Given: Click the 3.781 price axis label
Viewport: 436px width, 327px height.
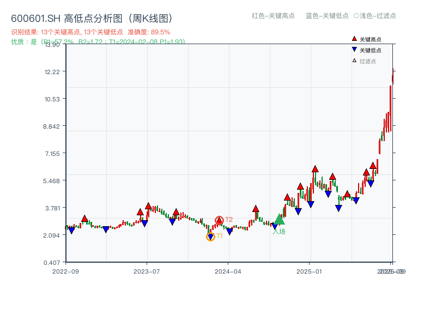Looking at the screenshot, I should coord(52,208).
